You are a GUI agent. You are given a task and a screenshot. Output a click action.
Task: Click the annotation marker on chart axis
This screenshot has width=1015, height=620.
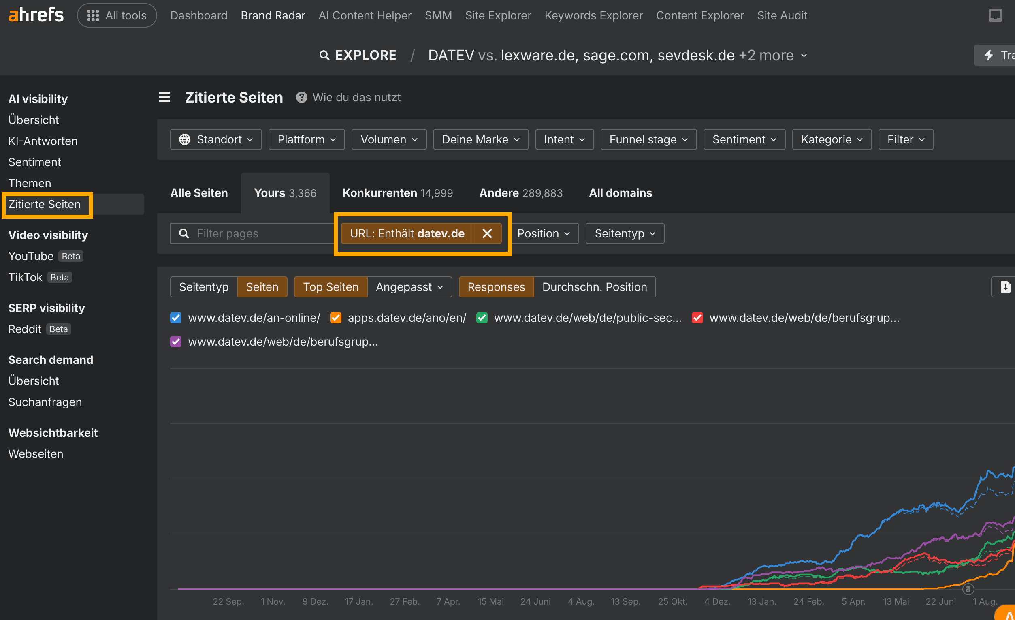click(968, 590)
